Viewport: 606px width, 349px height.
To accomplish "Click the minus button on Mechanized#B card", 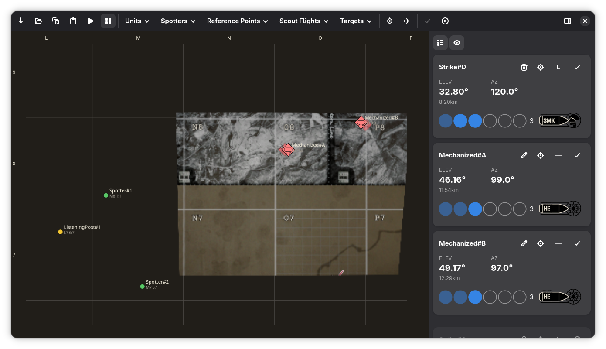I will [558, 243].
